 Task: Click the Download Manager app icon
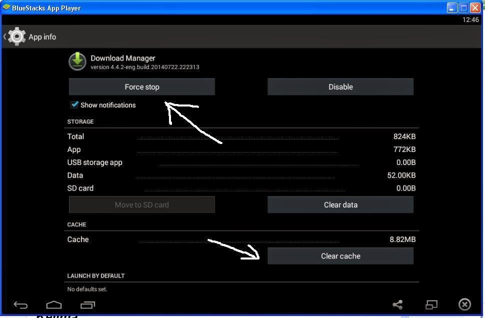(x=77, y=61)
